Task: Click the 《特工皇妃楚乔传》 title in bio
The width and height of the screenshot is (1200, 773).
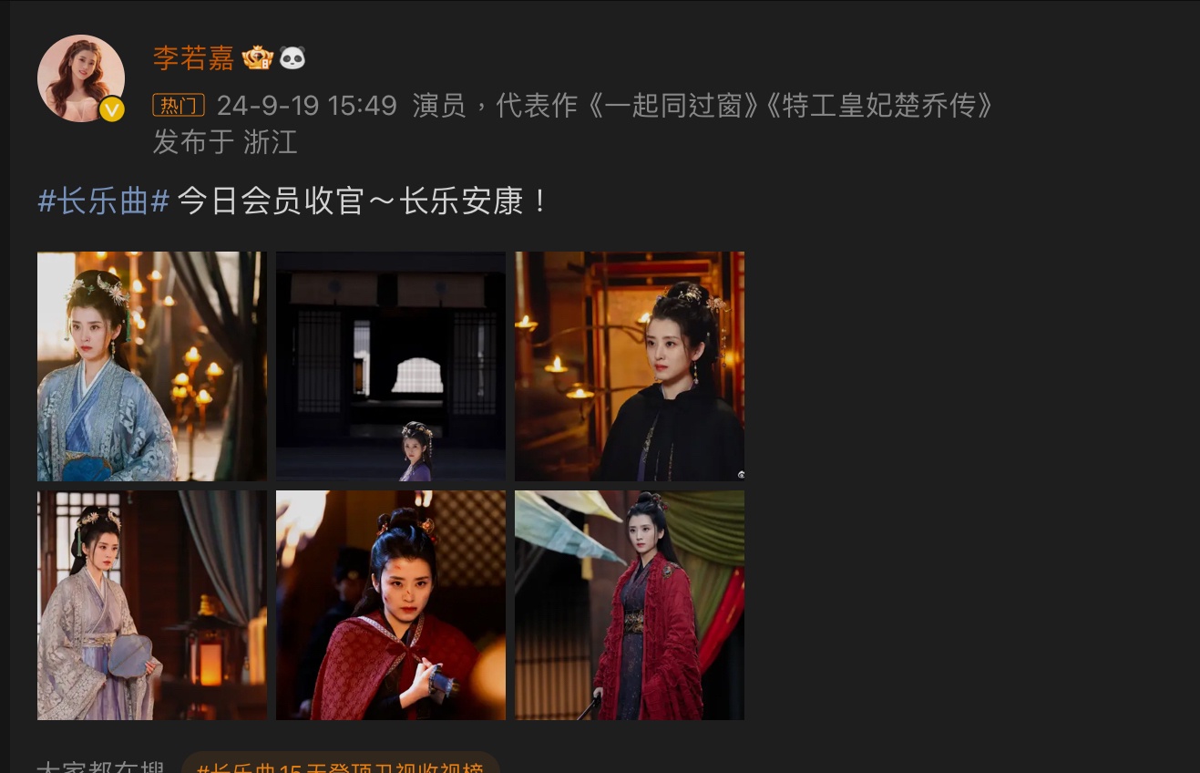Action: tap(879, 106)
